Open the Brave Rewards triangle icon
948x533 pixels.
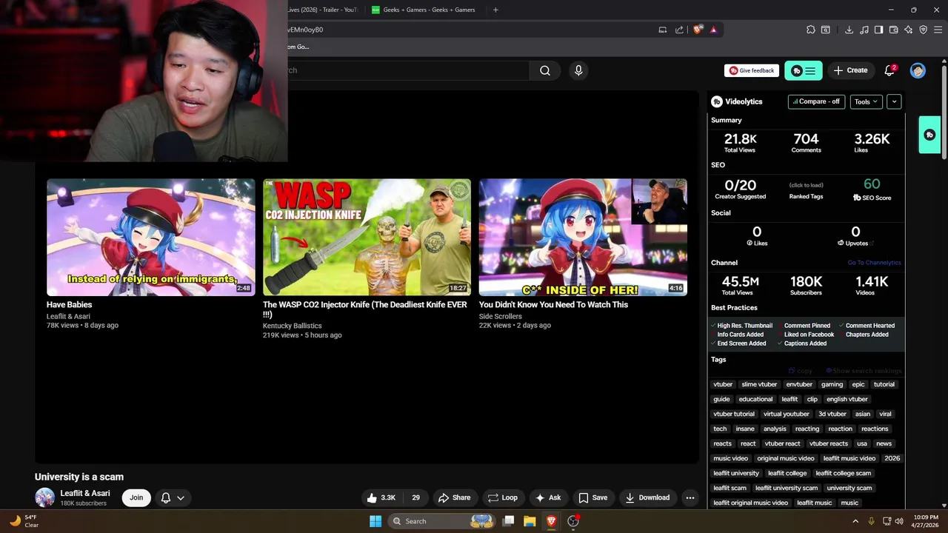713,30
